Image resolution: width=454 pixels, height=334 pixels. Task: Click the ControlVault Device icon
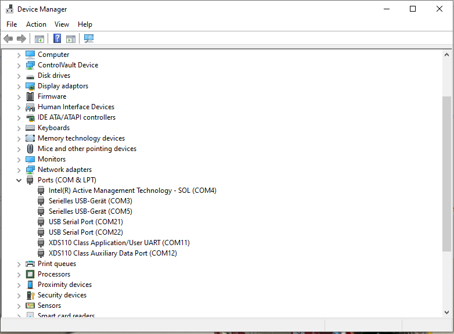[x=30, y=65]
